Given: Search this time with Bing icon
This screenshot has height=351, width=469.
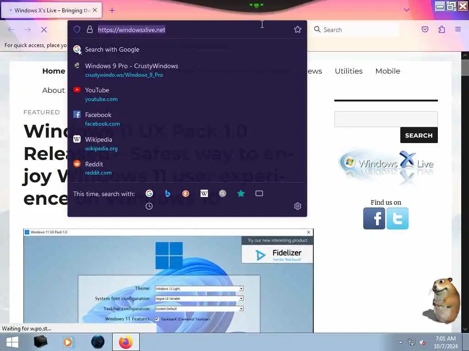Looking at the screenshot, I should tap(168, 193).
